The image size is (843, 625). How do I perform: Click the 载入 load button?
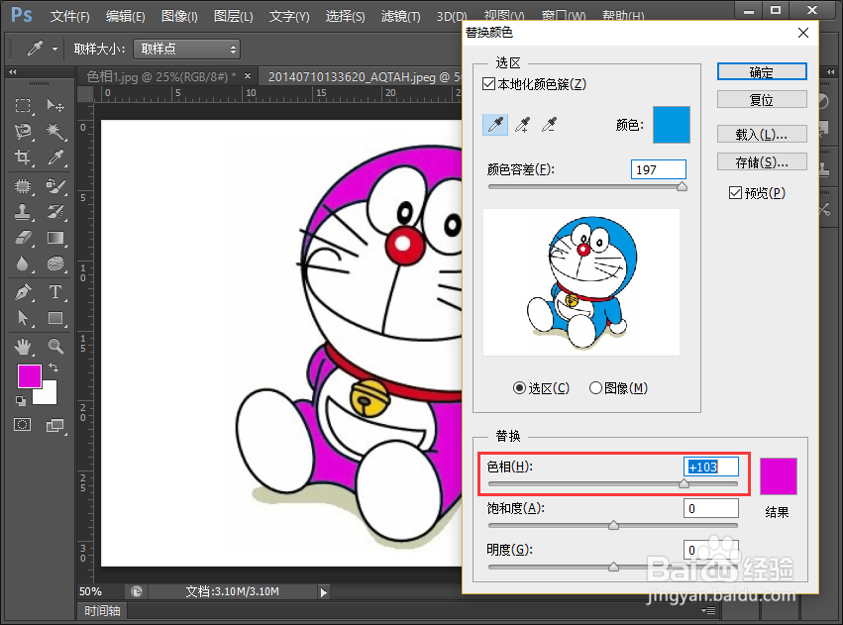[x=762, y=134]
